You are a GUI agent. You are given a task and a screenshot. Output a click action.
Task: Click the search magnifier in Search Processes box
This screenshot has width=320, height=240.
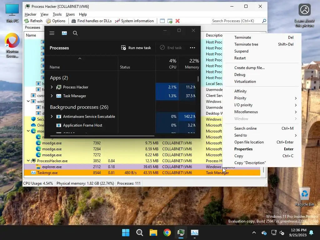click(264, 21)
